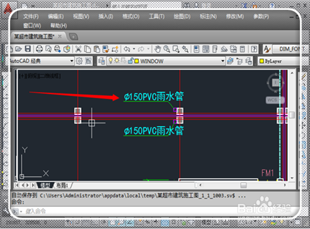This screenshot has height=229, width=310.
Task: Open the DIM_FONT text style dropdown
Action: coord(286,49)
